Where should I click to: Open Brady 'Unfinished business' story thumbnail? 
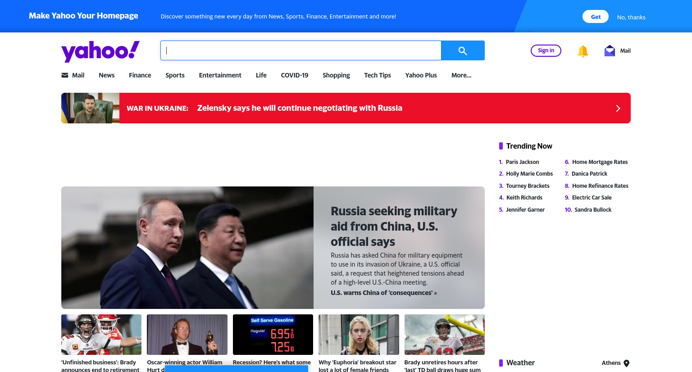[101, 335]
